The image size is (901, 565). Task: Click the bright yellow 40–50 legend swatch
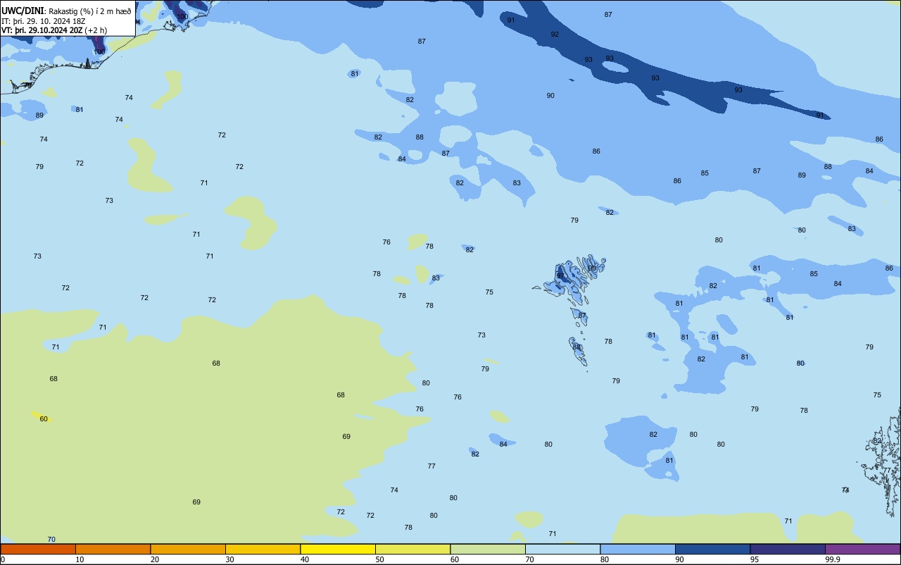click(338, 549)
